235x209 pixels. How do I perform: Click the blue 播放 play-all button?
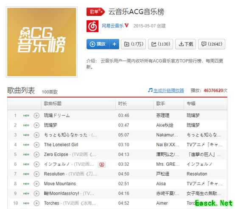tap(98, 44)
